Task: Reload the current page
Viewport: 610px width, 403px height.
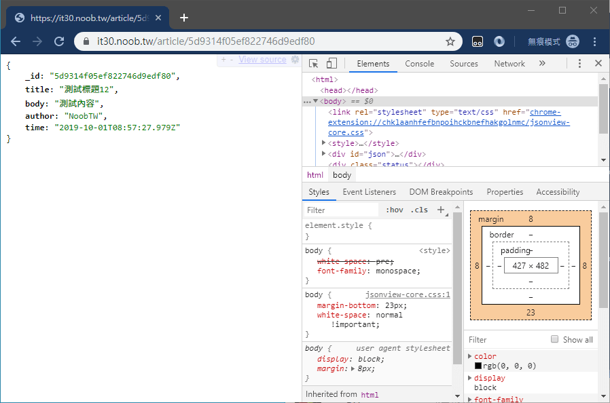Action: click(59, 41)
